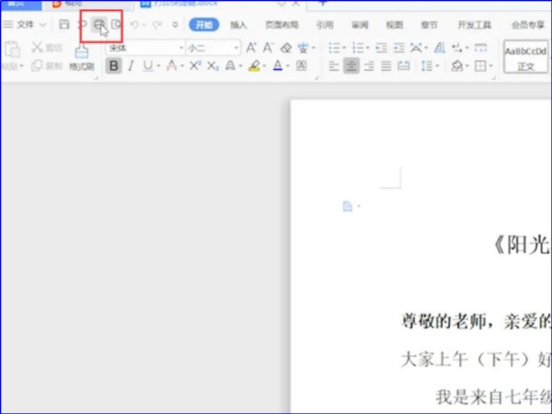552x414 pixels.
Task: Click the Undo arrow icon
Action: (135, 25)
